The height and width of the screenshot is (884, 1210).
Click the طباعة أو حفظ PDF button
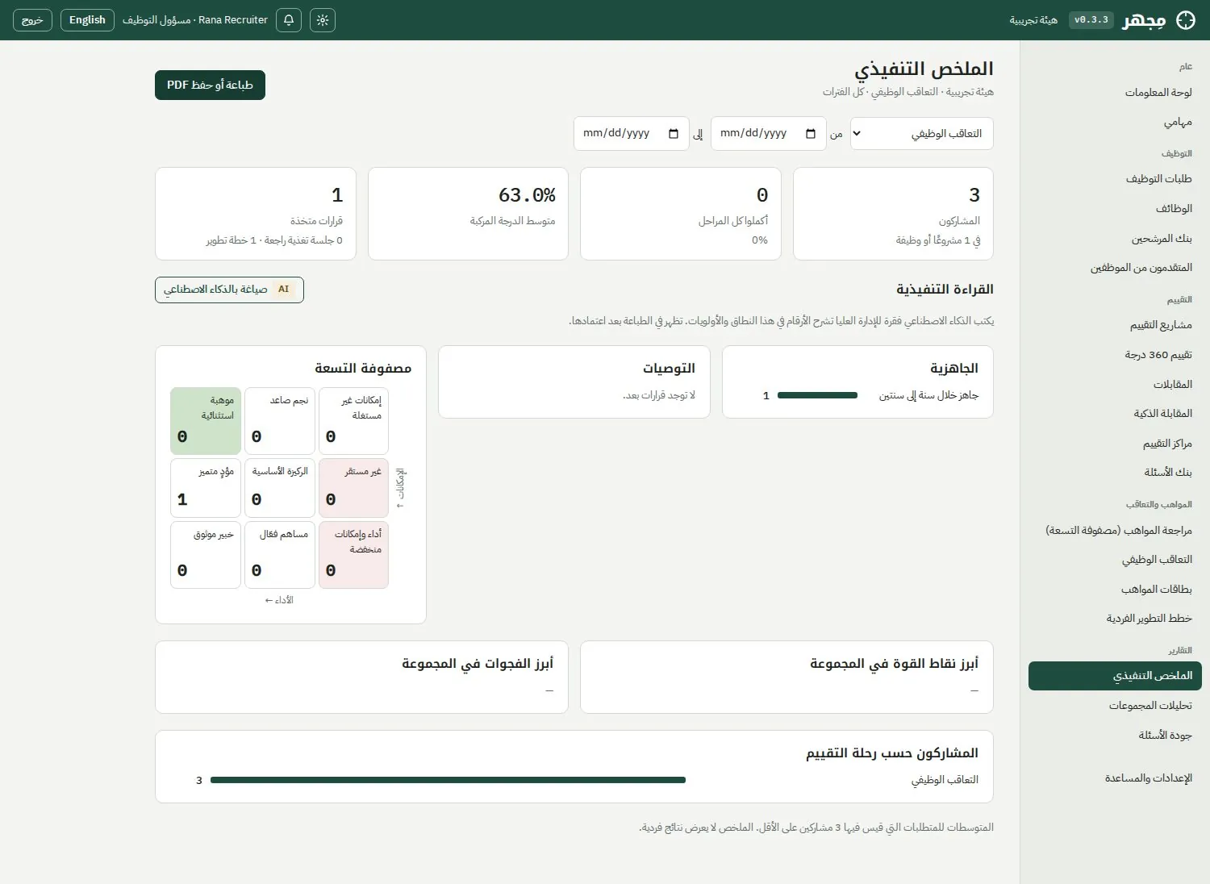210,85
